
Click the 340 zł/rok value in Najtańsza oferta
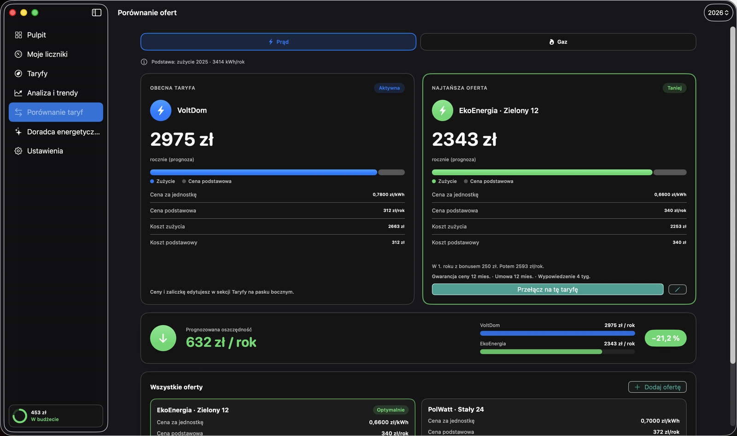pos(675,211)
